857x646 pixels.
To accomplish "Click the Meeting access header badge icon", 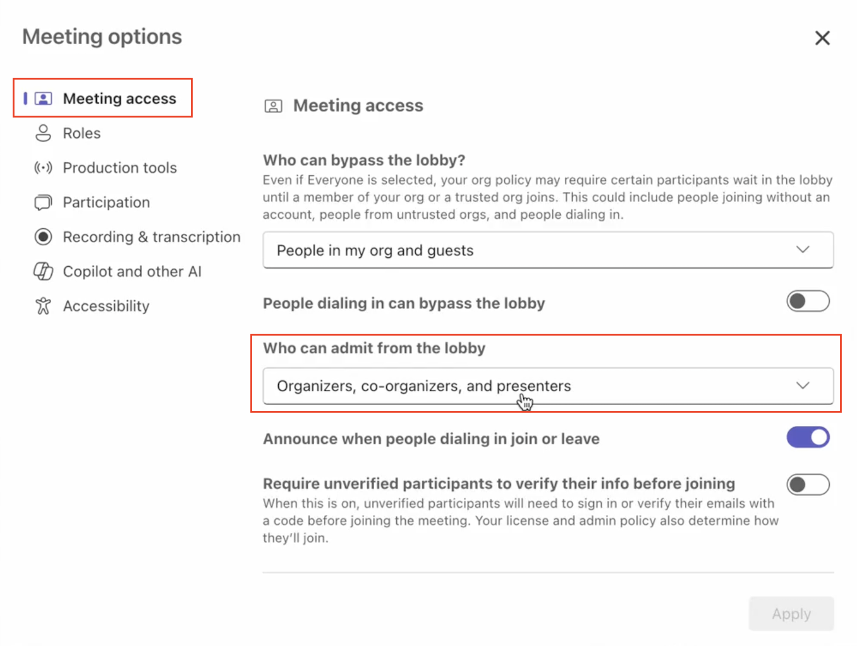I will pyautogui.click(x=274, y=106).
